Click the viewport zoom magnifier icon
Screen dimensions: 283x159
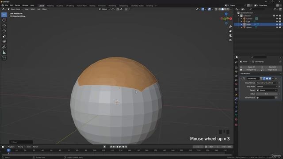pyautogui.click(x=230, y=26)
